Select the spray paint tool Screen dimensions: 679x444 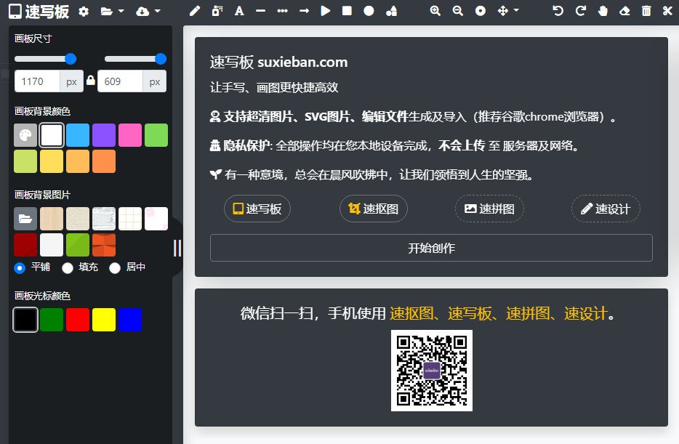(217, 11)
